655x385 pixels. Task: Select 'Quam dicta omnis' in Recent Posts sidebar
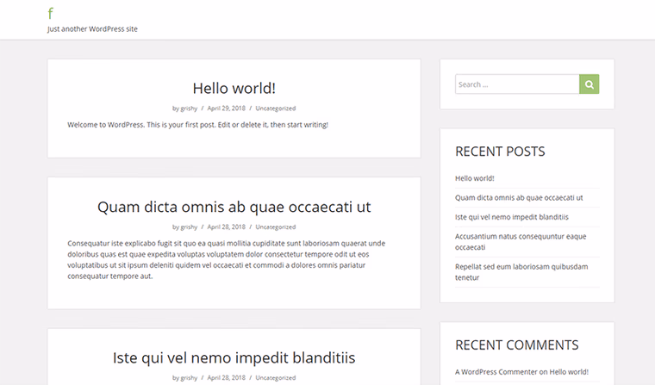pos(519,197)
